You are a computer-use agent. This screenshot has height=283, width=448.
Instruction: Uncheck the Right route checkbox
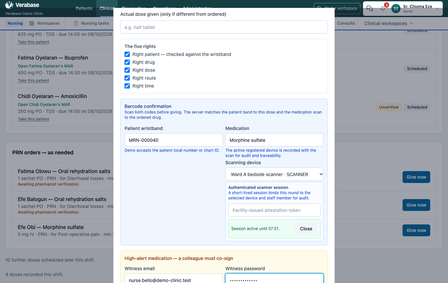click(127, 78)
